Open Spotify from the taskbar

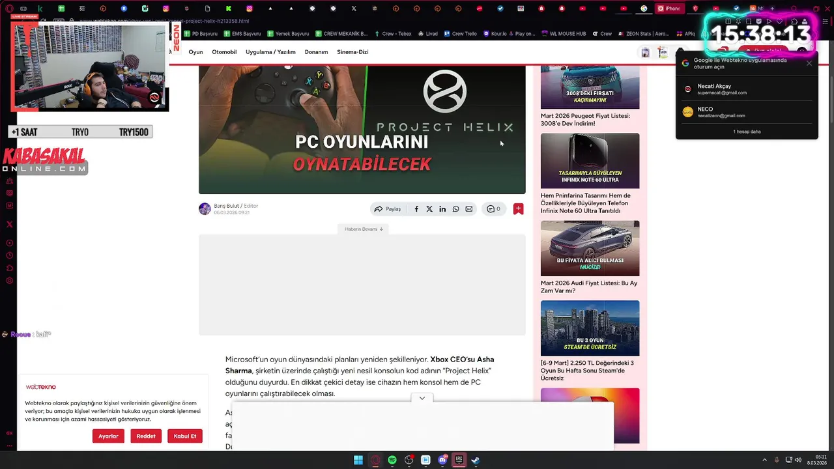[392, 460]
